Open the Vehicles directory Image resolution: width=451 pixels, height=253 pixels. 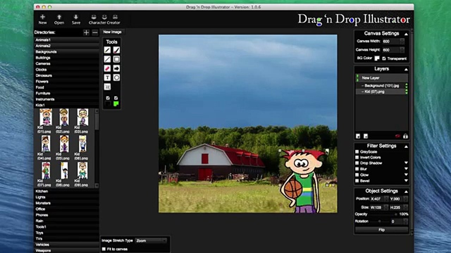pos(66,245)
